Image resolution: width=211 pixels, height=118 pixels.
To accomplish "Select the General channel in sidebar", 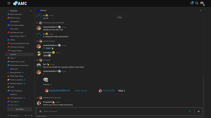I will coord(19,54).
